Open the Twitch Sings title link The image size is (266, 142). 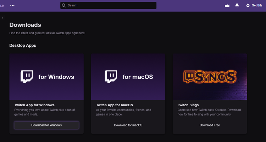click(x=188, y=105)
